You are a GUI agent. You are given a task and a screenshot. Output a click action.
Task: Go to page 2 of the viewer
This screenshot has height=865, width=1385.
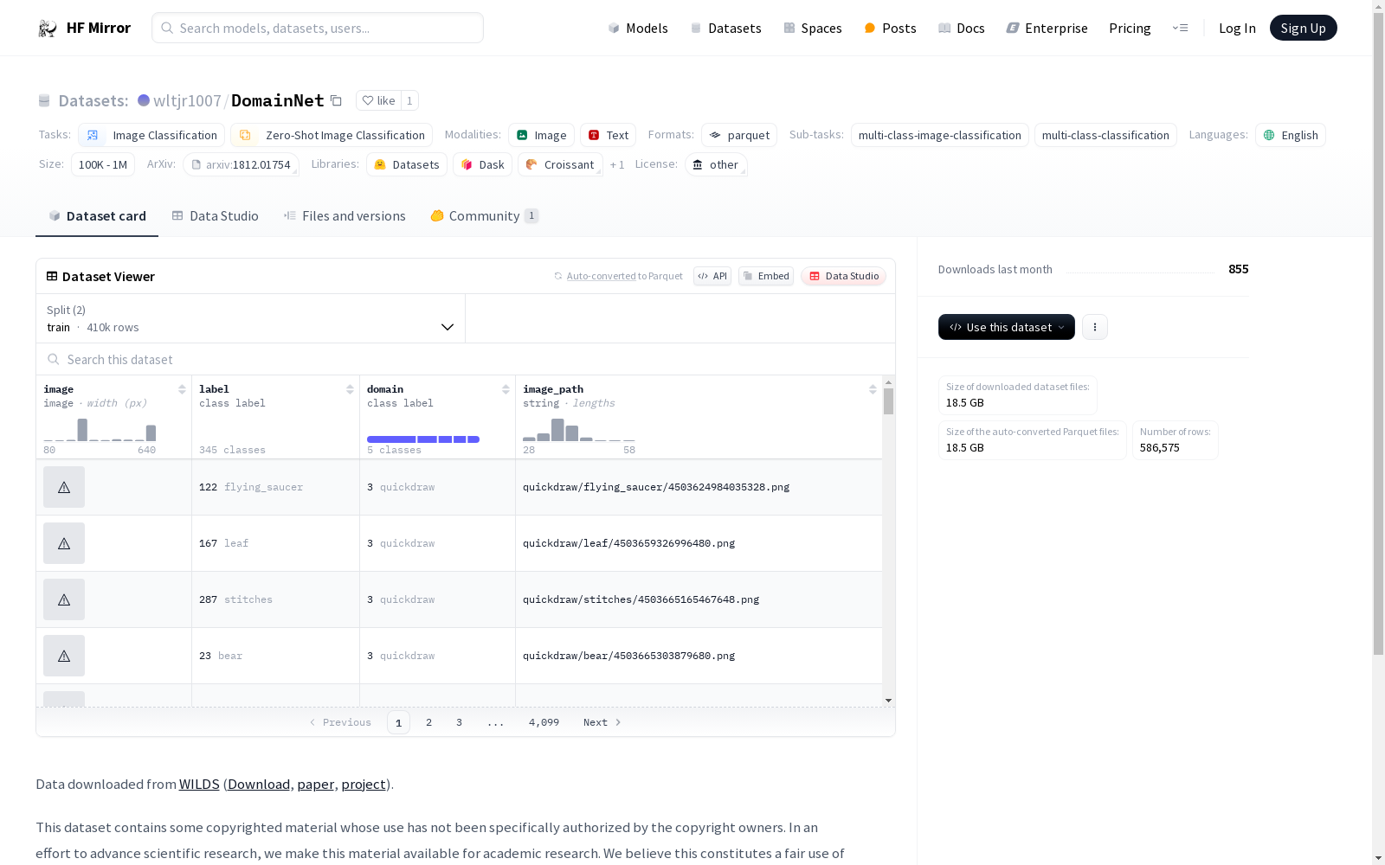click(x=428, y=722)
